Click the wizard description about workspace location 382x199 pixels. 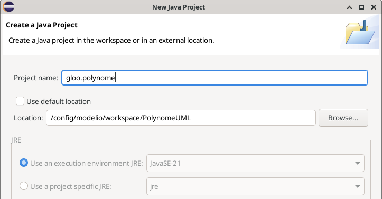point(111,40)
